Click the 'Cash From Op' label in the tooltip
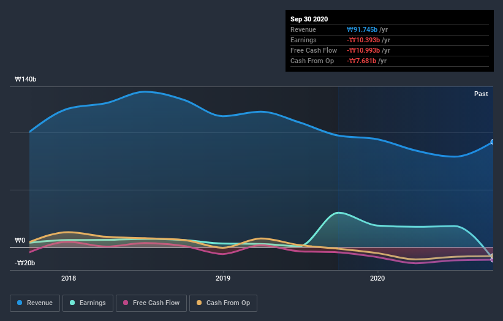This screenshot has width=503, height=321. coord(312,61)
